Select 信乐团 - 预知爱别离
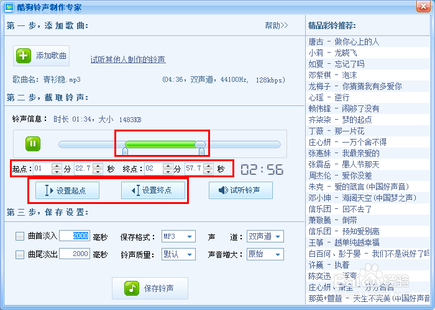Viewport: 435px width, 310px height. [x=368, y=231]
